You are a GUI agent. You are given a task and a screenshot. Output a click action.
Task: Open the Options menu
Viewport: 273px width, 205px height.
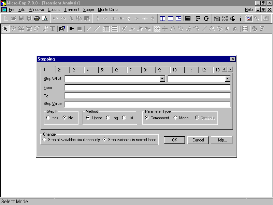[54, 10]
